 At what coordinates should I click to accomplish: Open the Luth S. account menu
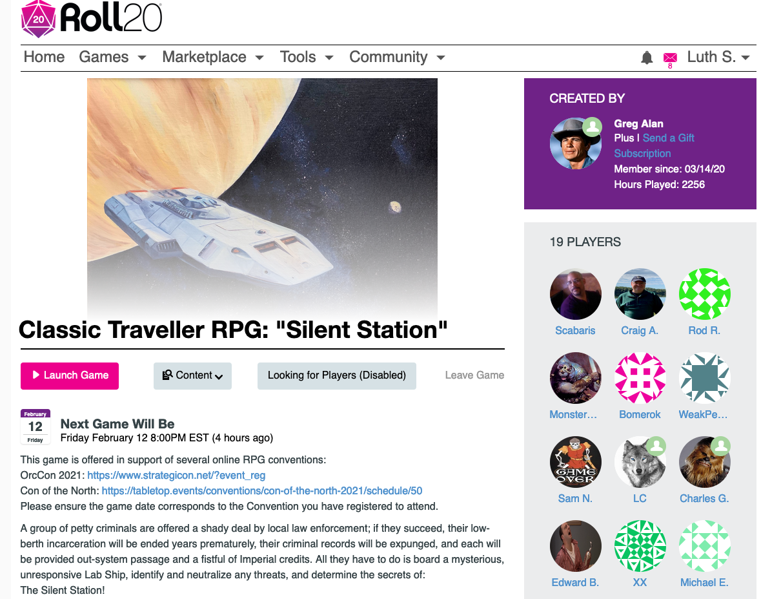point(718,58)
